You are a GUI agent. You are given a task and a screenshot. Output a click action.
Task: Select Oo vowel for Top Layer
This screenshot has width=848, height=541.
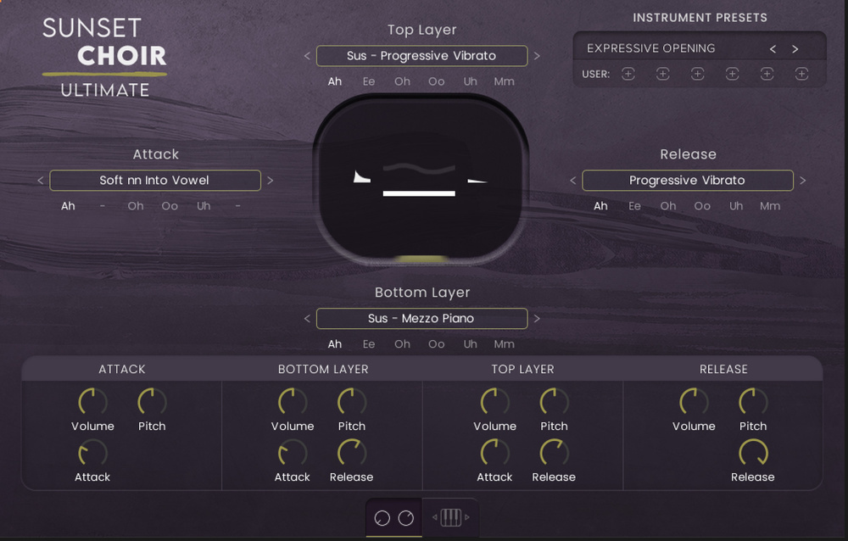tap(437, 81)
